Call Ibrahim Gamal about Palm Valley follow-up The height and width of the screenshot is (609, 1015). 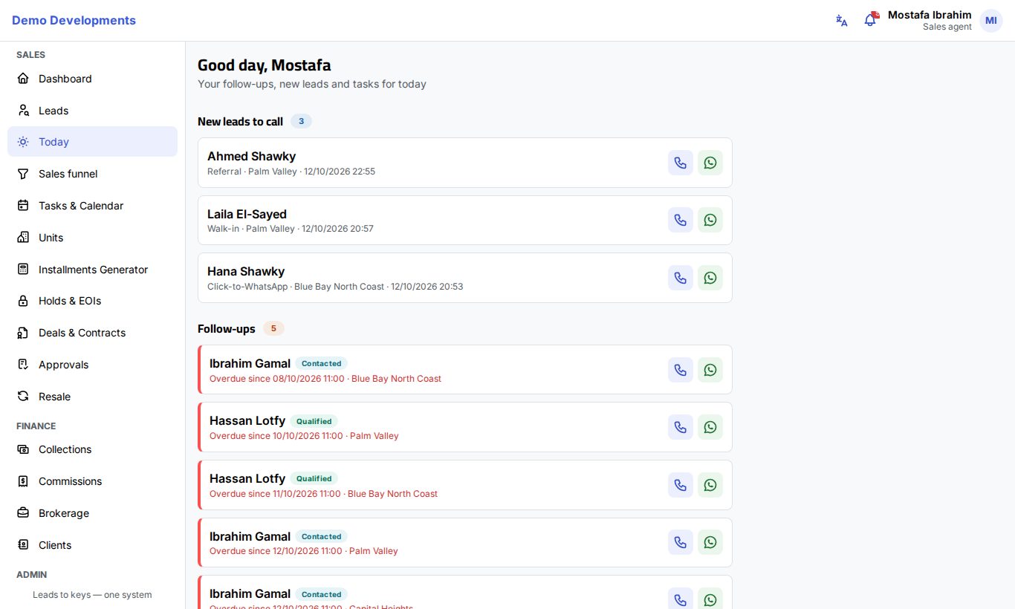point(681,542)
